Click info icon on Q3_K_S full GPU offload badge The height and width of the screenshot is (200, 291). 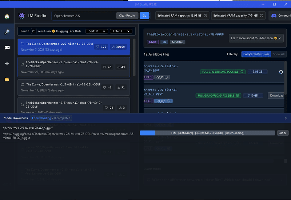[238, 96]
